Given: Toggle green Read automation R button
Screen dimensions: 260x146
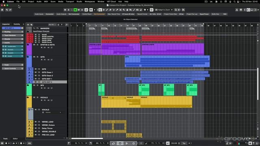Looking at the screenshot, I should [x=75, y=10].
